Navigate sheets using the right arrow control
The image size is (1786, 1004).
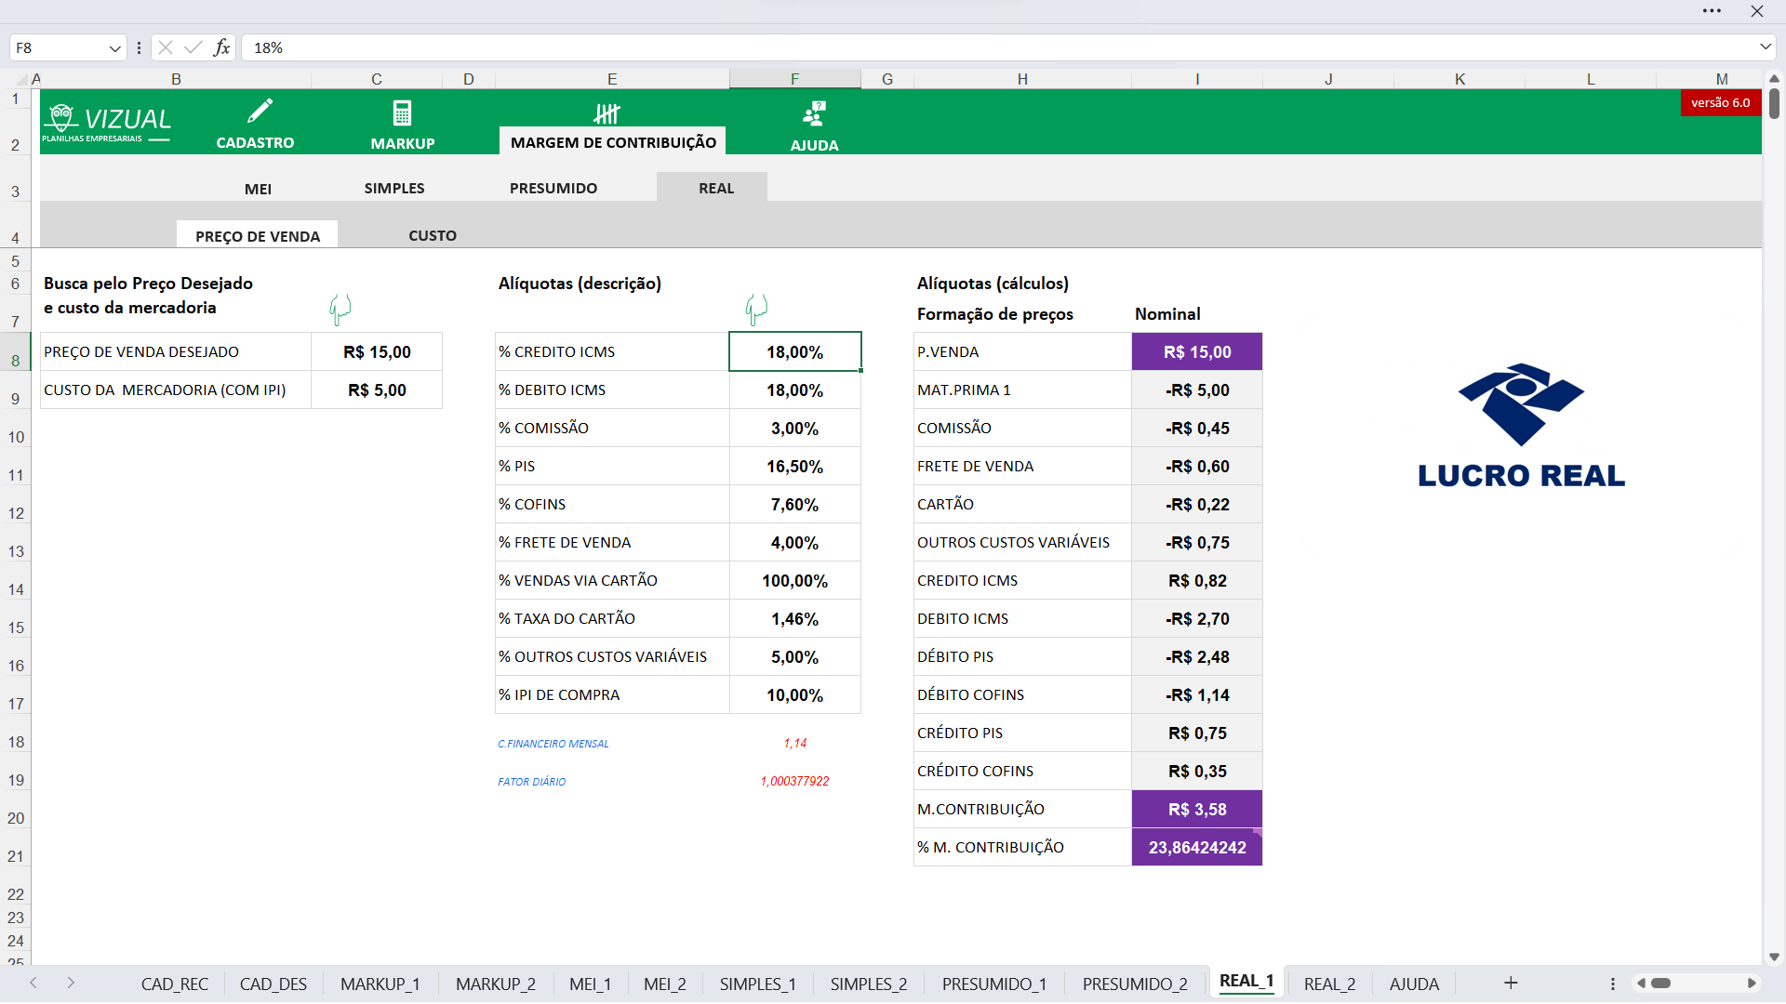[71, 983]
